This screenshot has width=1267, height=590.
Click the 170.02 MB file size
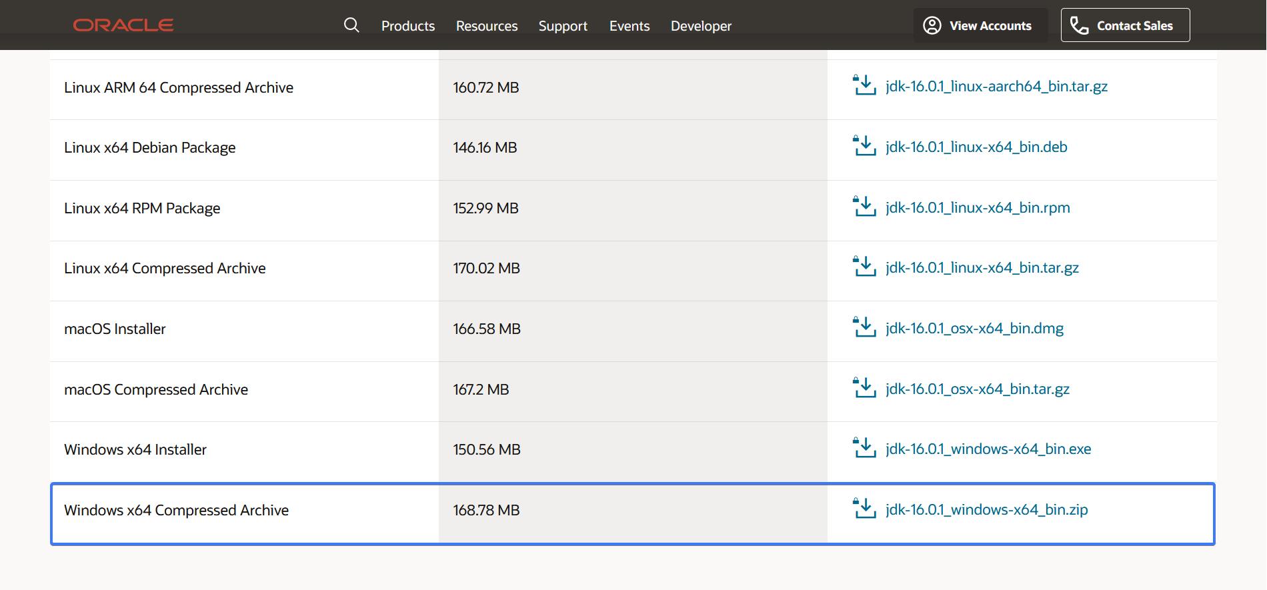tap(486, 269)
